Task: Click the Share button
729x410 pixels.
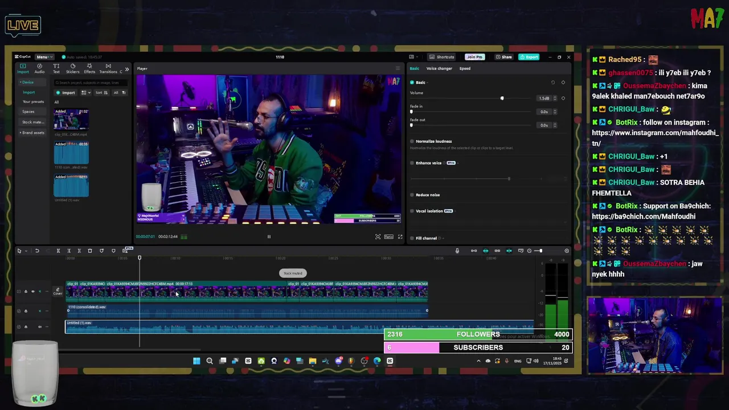Action: click(503, 57)
